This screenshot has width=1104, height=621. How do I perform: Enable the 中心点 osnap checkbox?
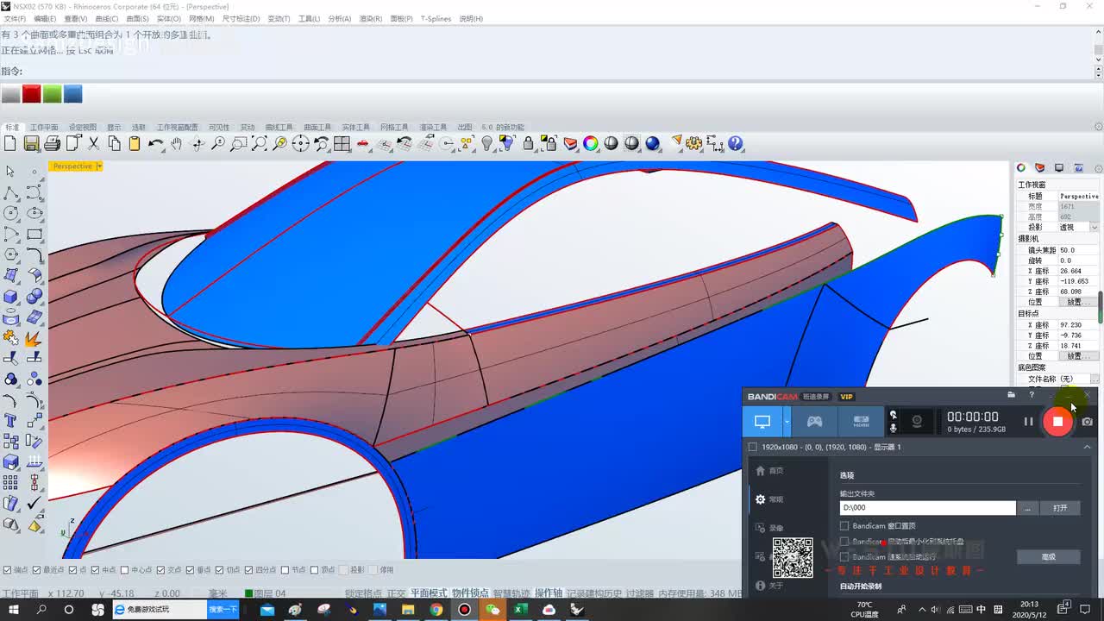pos(124,570)
